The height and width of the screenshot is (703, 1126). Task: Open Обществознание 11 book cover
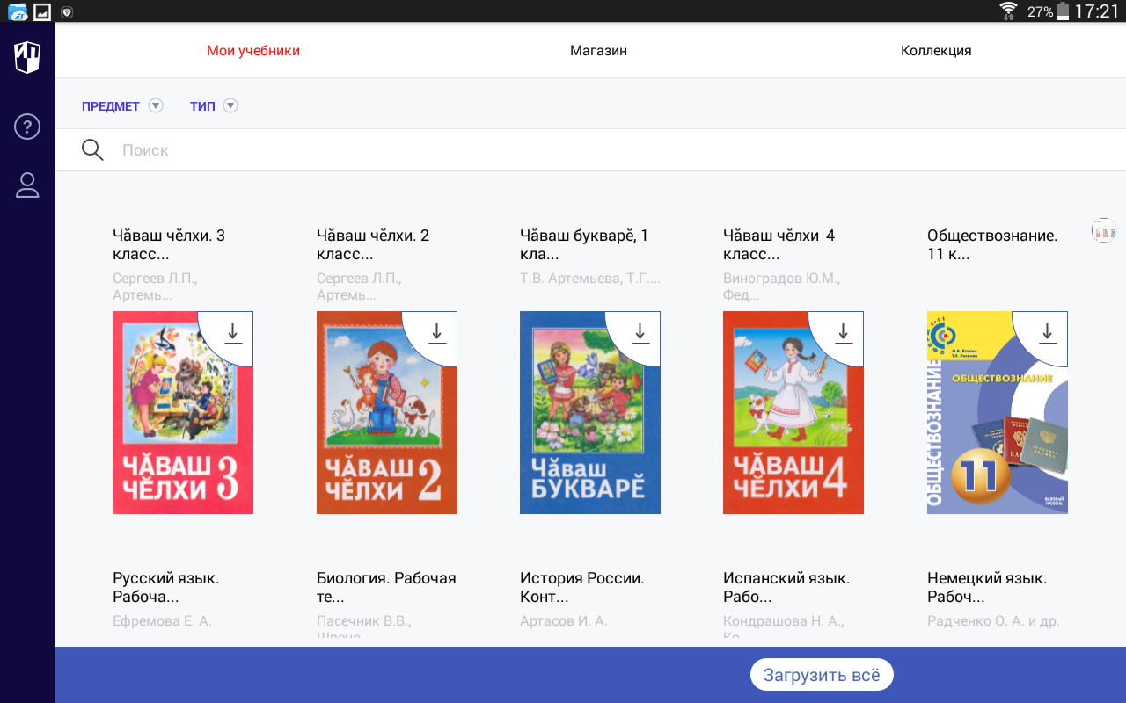point(998,412)
